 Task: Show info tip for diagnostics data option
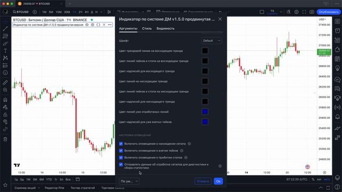[x=220, y=166]
